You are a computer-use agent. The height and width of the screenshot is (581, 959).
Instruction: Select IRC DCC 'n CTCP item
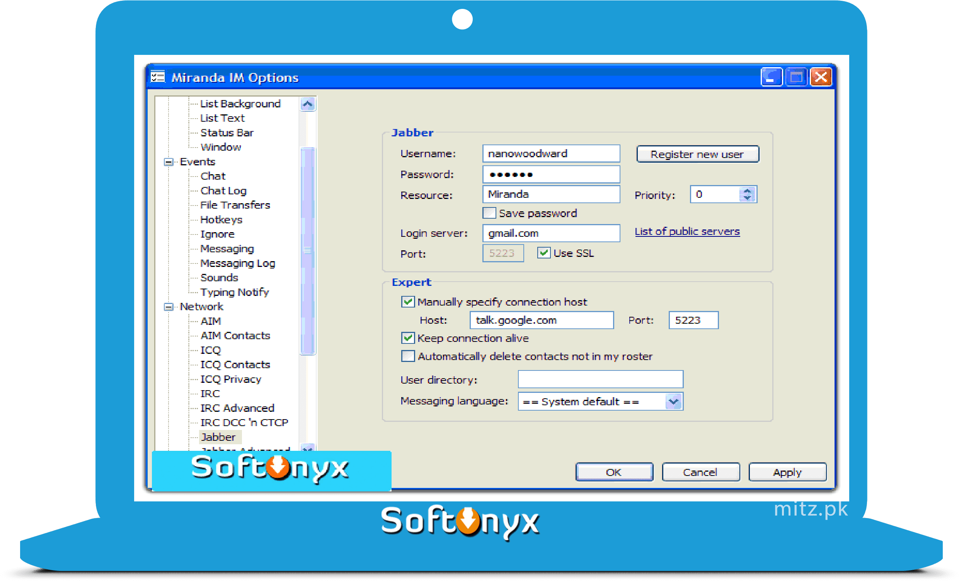(x=244, y=423)
